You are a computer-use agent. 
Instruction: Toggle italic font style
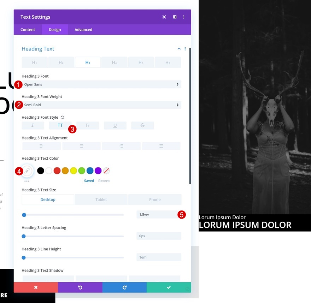tap(33, 125)
